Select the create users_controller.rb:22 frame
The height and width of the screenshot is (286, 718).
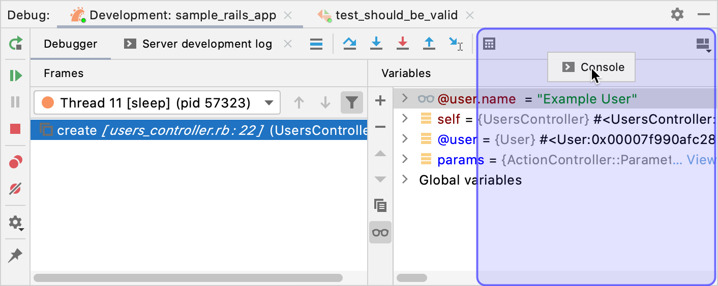[x=199, y=130]
